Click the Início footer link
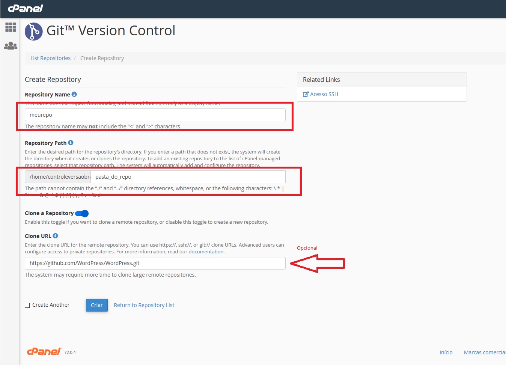This screenshot has height=384, width=506. (446, 352)
